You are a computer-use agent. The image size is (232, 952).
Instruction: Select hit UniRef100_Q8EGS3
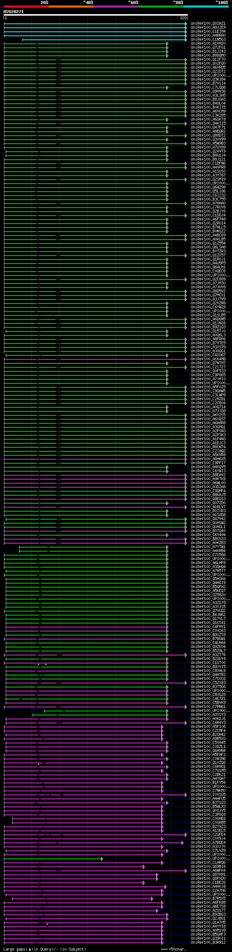tap(208, 499)
